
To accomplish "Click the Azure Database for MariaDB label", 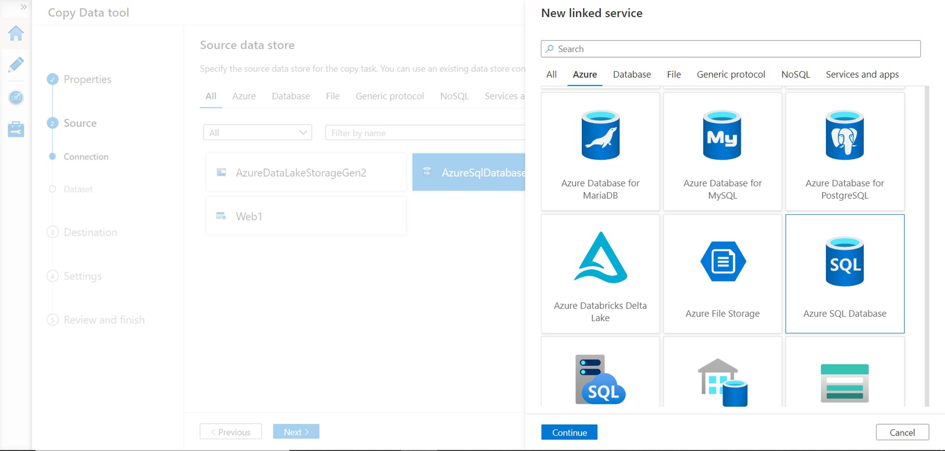I will coord(601,189).
